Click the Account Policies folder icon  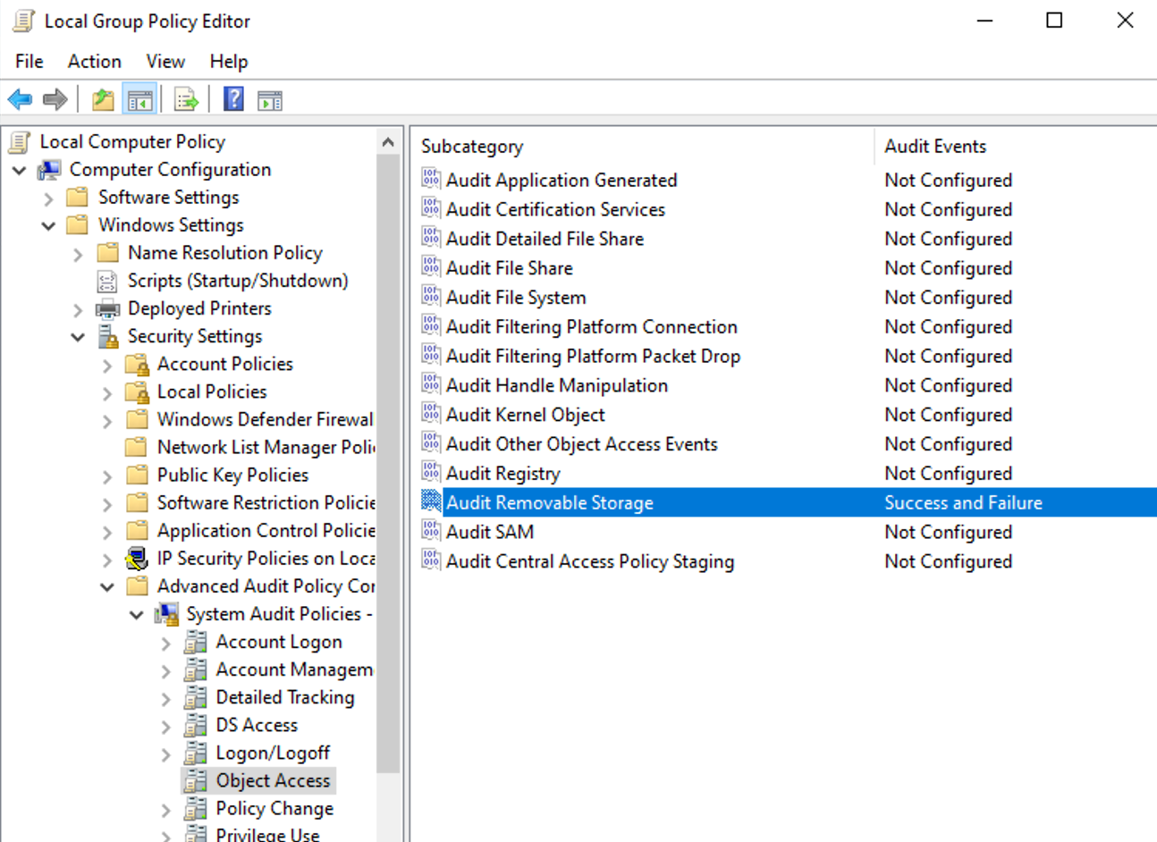coord(137,365)
